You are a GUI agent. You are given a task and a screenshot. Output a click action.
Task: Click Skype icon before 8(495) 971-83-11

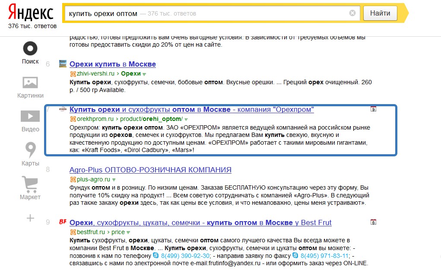pyautogui.click(x=295, y=255)
